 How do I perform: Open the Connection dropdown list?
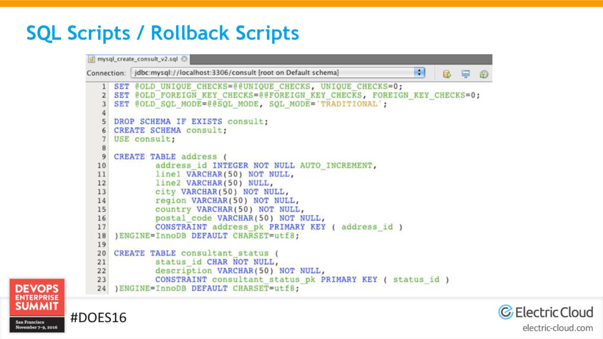click(278, 72)
